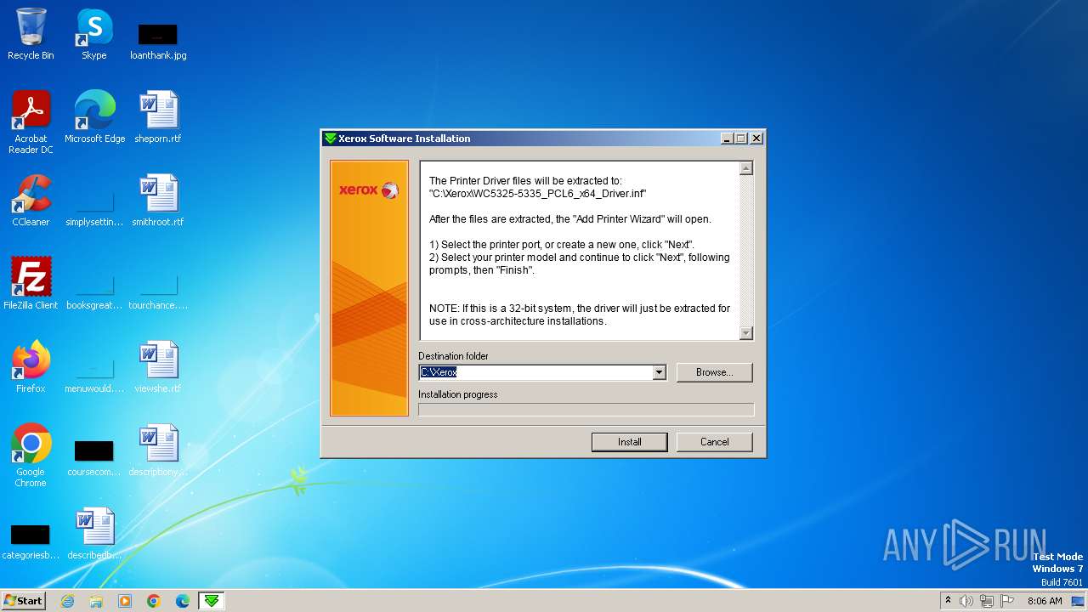The height and width of the screenshot is (612, 1088).
Task: Open Browse for destination folder
Action: [714, 372]
